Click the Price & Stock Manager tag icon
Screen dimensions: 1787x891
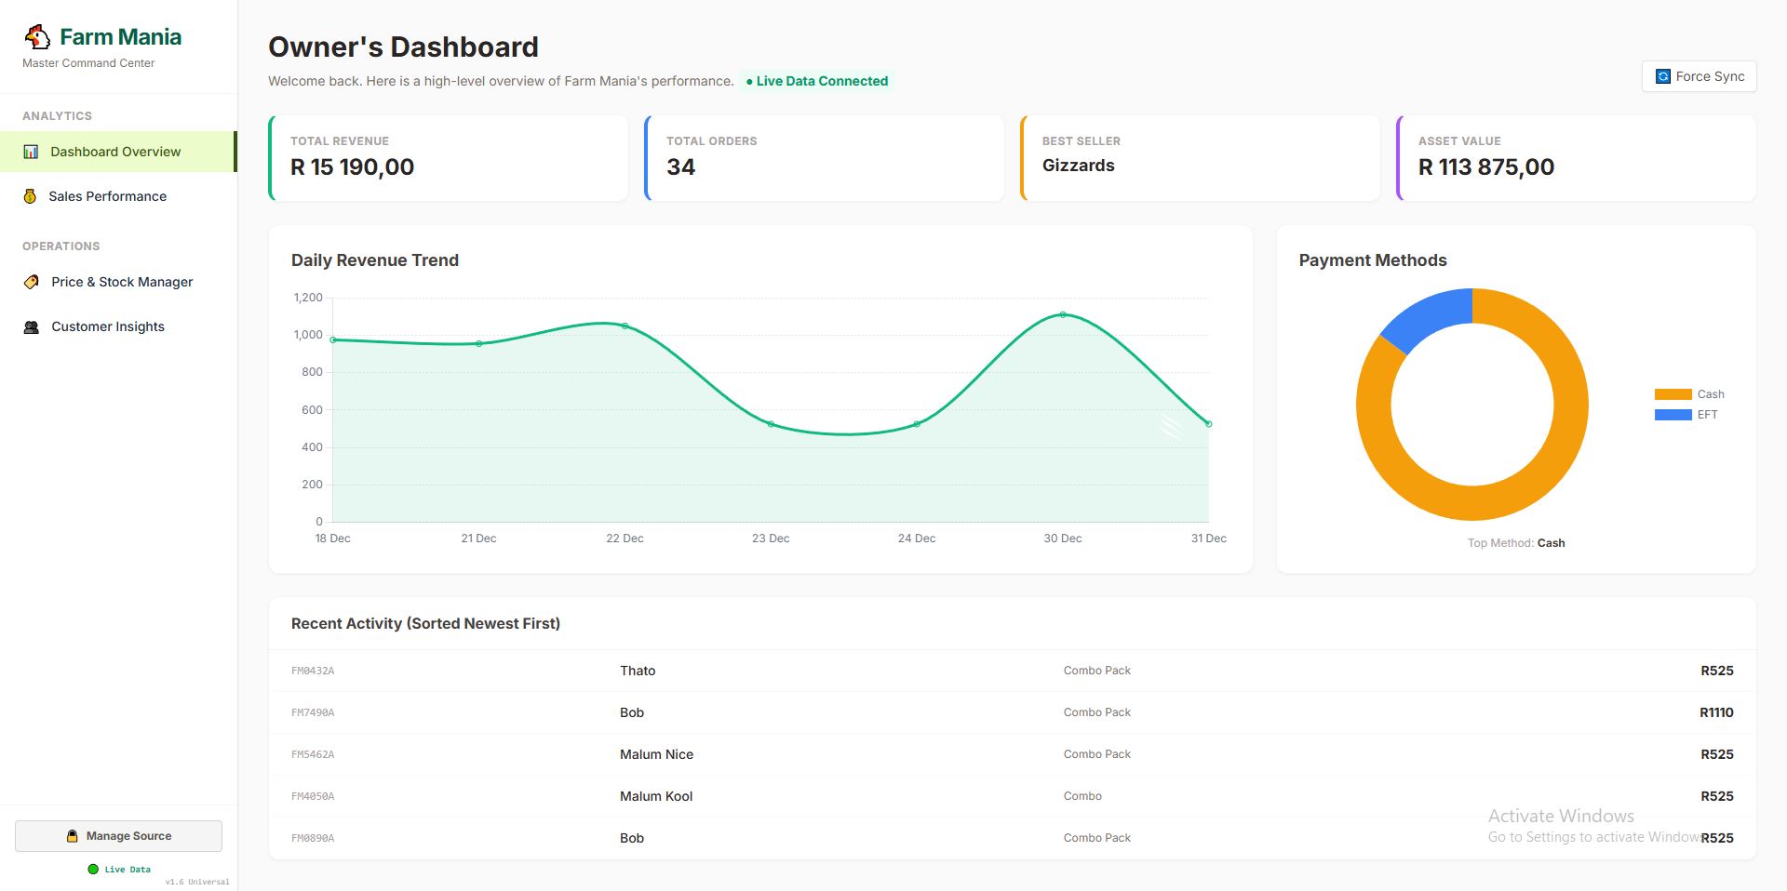[31, 281]
